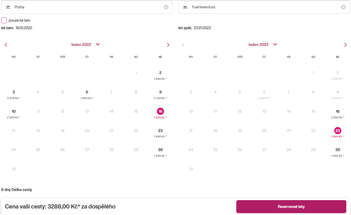Expand the return 'leden 2022' month dropdown
This screenshot has width=351, height=215.
[x=275, y=45]
